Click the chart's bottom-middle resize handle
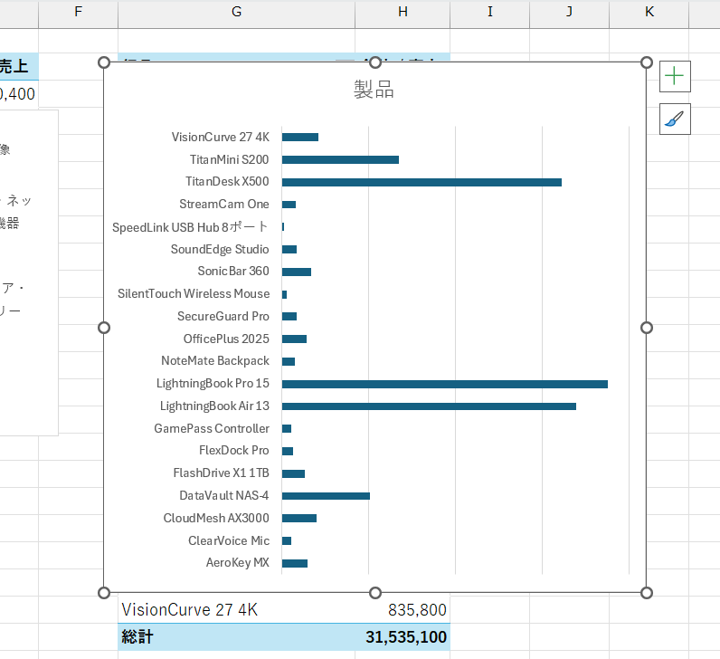The height and width of the screenshot is (659, 720). [x=375, y=593]
